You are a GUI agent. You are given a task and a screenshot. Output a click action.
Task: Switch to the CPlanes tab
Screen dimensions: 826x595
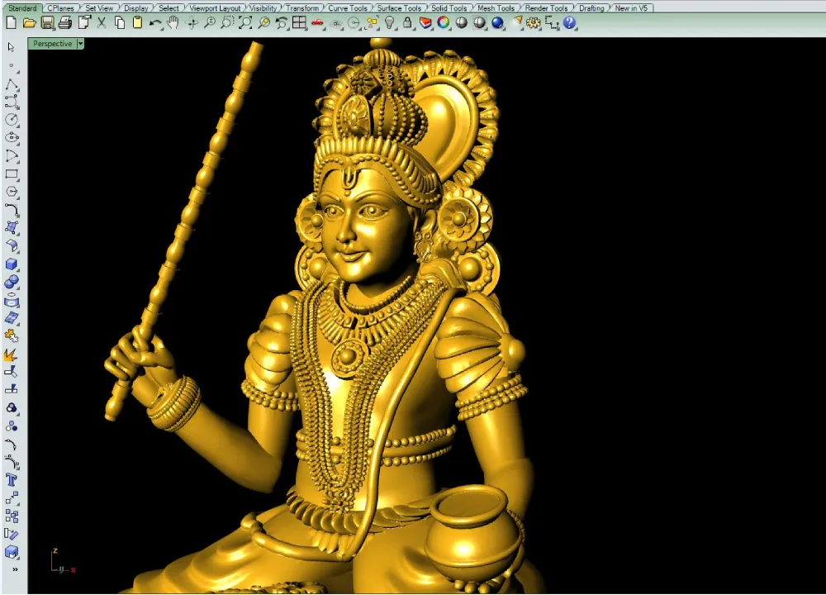pos(60,8)
